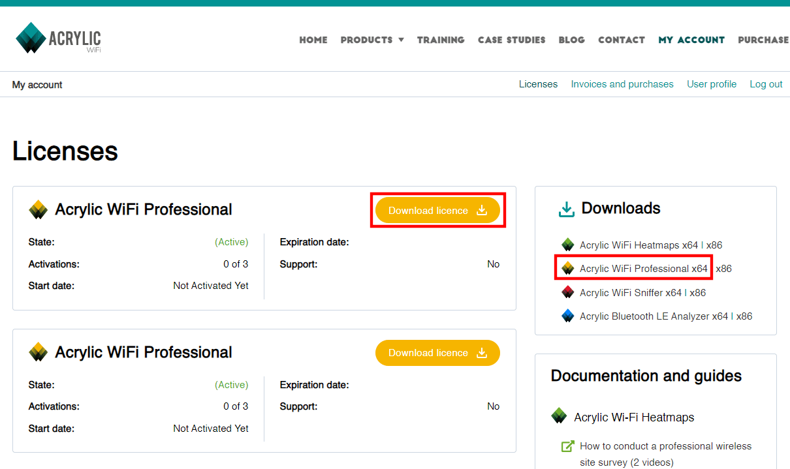Open Invoices and purchases

point(622,84)
